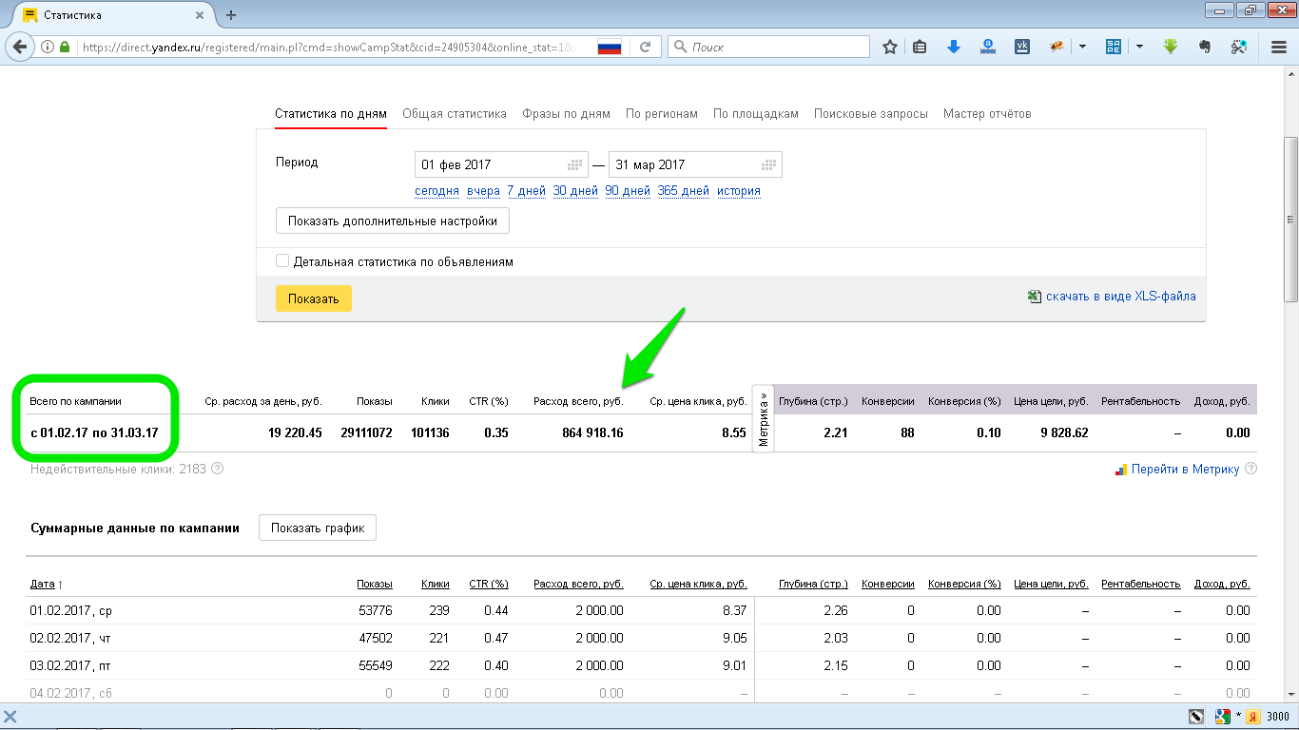The height and width of the screenshot is (730, 1299).
Task: Bookmark this page with the star icon
Action: tap(890, 47)
